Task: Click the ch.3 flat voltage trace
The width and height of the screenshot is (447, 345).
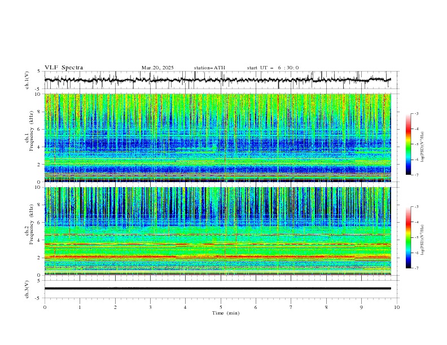Action: point(217,289)
